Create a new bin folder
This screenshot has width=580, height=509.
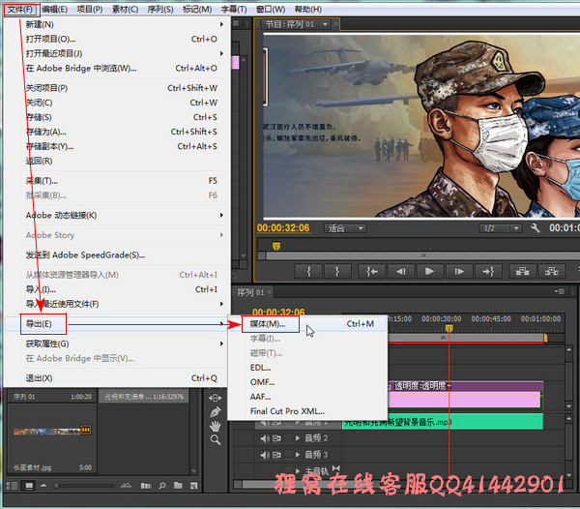coord(178,486)
